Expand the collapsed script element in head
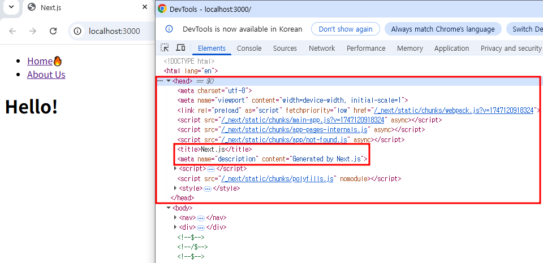This screenshot has width=543, height=263. (175, 169)
